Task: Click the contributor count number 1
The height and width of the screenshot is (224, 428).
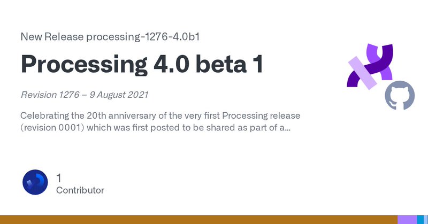Action: [59, 178]
